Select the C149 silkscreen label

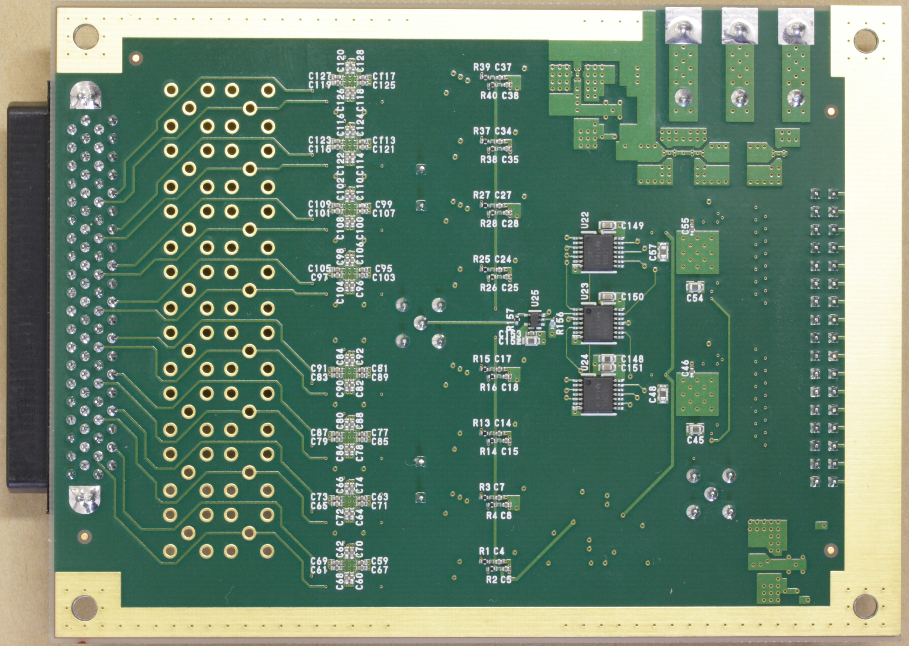pos(632,226)
